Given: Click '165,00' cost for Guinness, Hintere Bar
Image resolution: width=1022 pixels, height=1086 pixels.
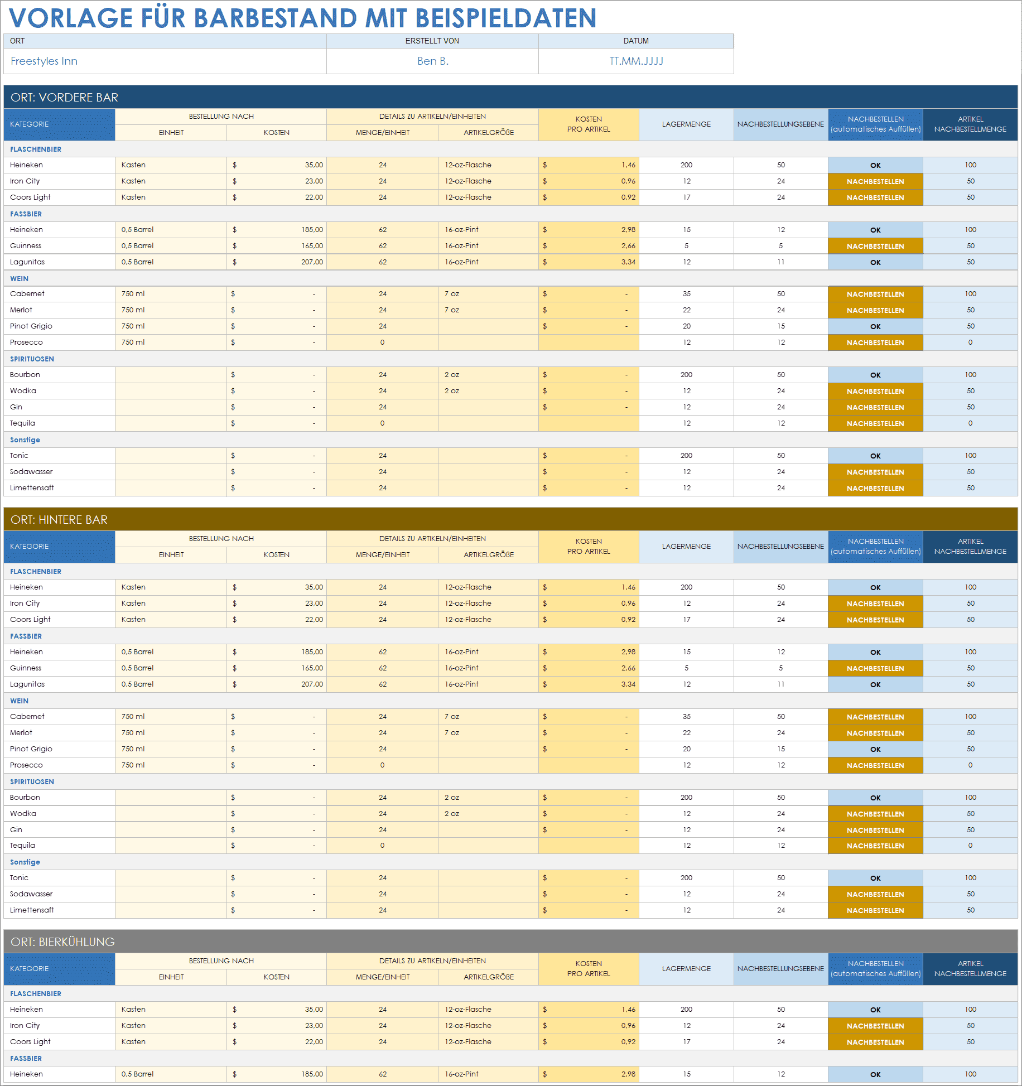Looking at the screenshot, I should (277, 668).
